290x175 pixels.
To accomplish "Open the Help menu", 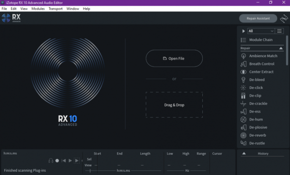I will [86, 9].
